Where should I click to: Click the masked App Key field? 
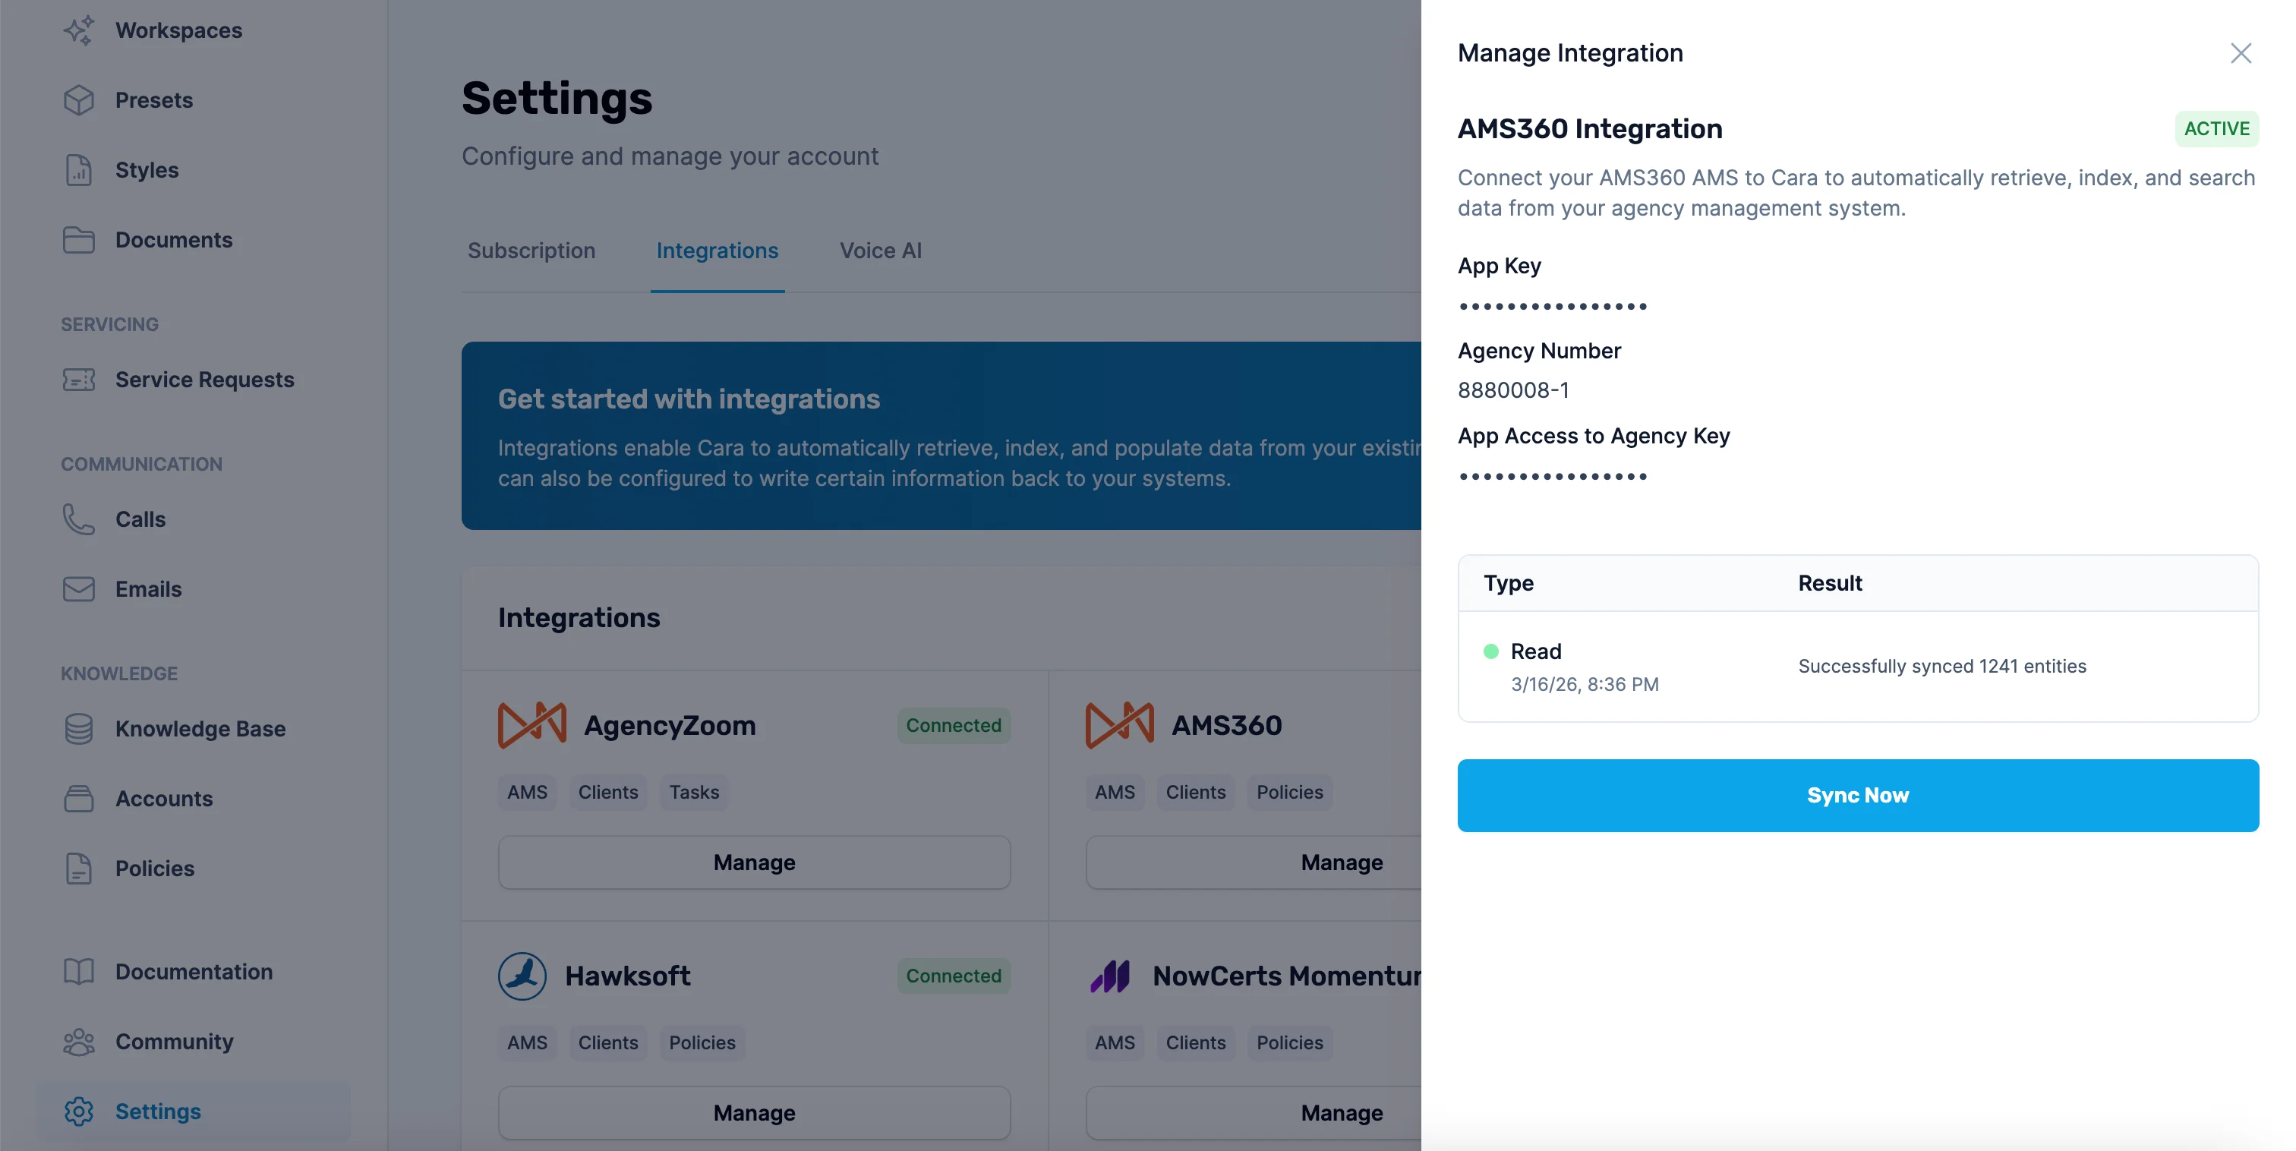coord(1552,306)
